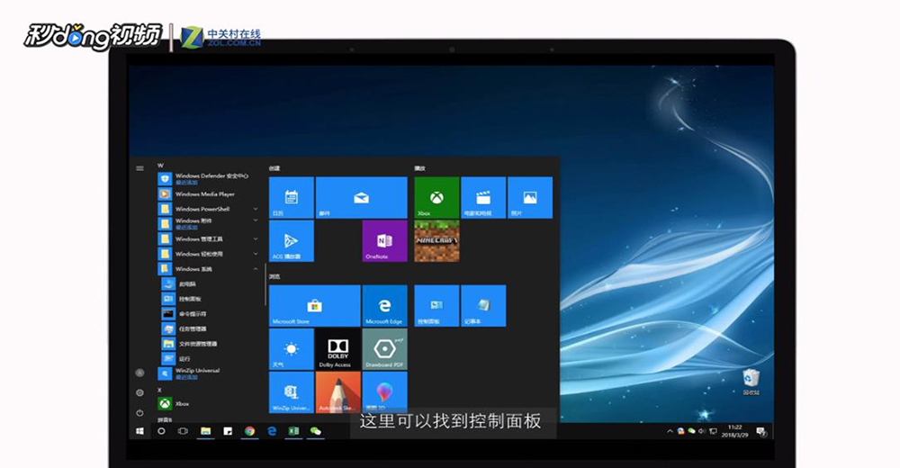Screen dimensions: 900x468
Task: Open the 记事本 notepad tile
Action: 483,305
